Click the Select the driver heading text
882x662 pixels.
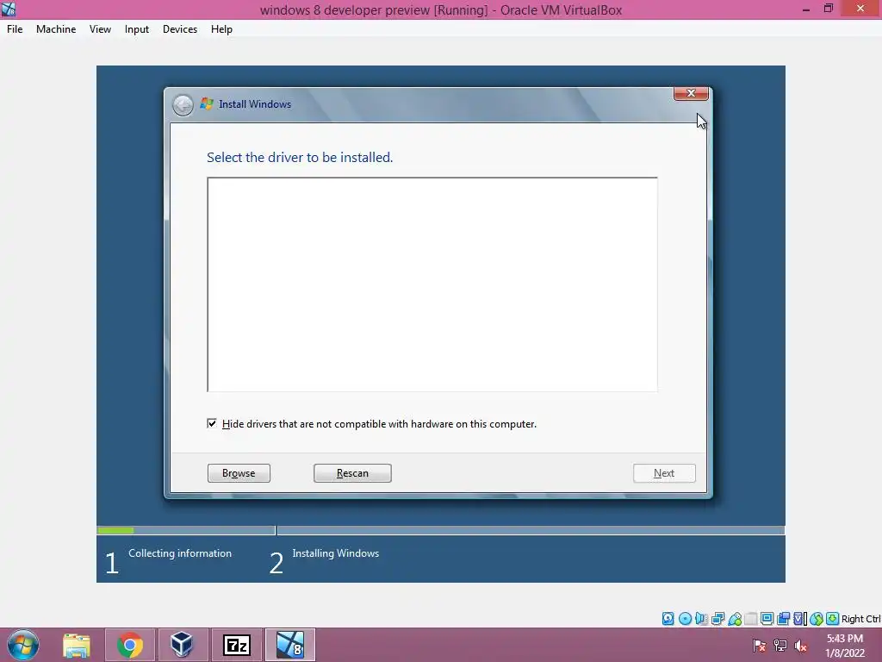pos(300,158)
